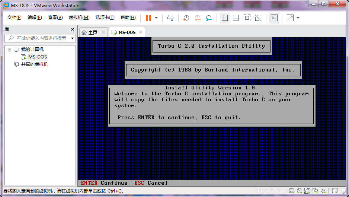Click the search magnifier icon in library
The image size is (349, 197).
(11, 38)
